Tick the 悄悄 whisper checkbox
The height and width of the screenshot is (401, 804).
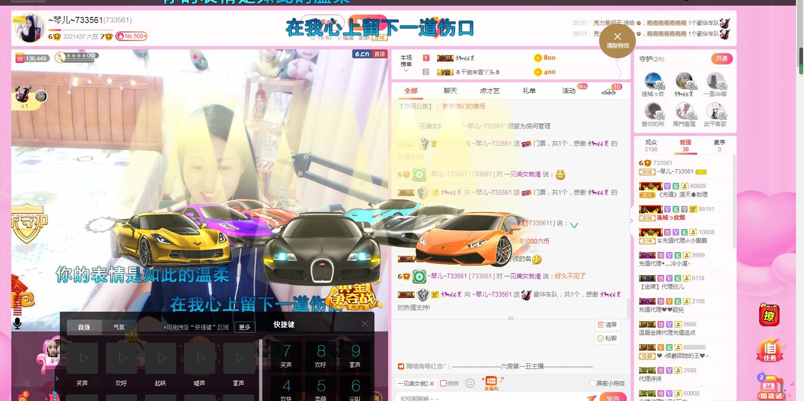point(443,383)
